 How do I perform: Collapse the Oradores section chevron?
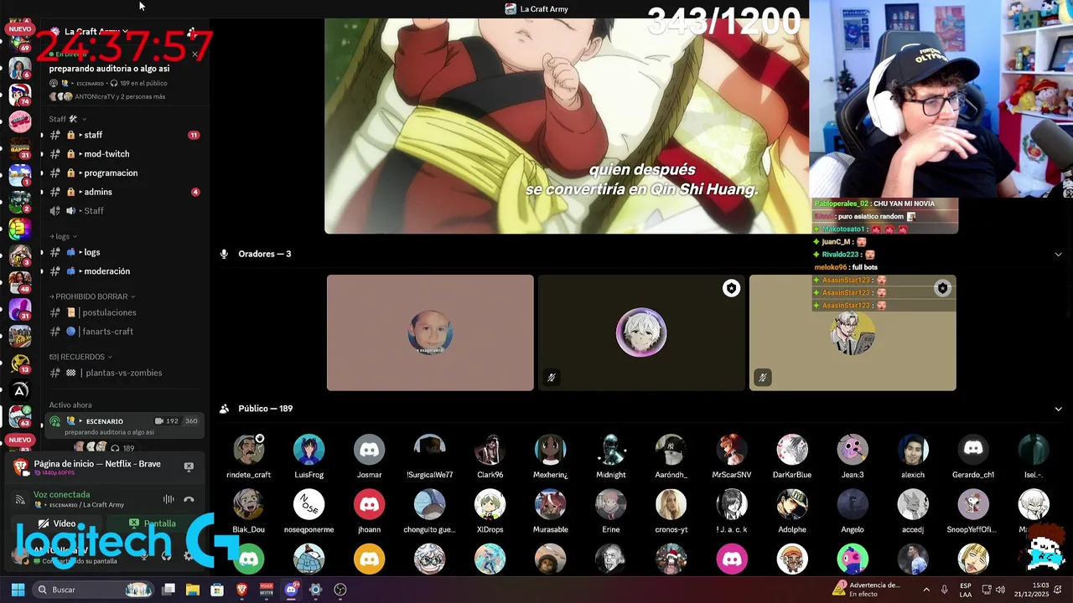coord(1058,254)
